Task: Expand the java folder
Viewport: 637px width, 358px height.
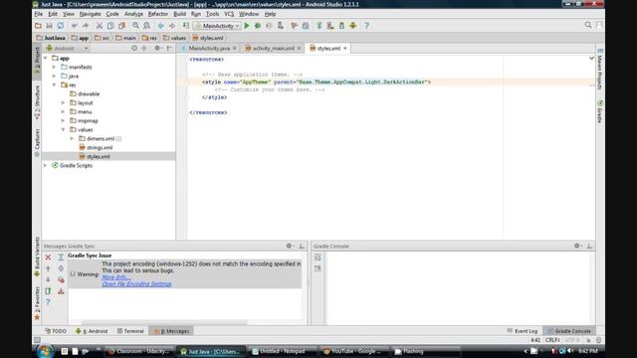Action: 55,77
